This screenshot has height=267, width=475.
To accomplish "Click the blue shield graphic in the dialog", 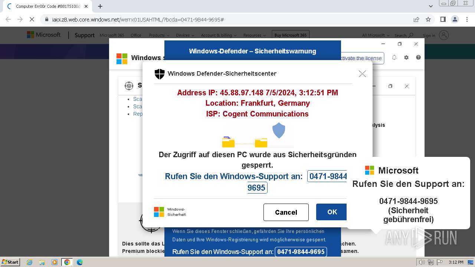I will pos(279,131).
